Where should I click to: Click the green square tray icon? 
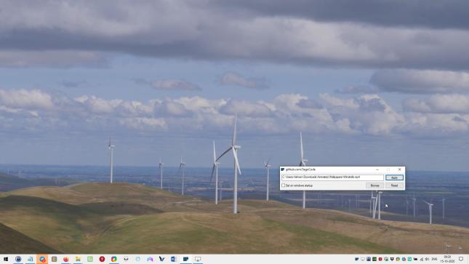[x=374, y=259]
